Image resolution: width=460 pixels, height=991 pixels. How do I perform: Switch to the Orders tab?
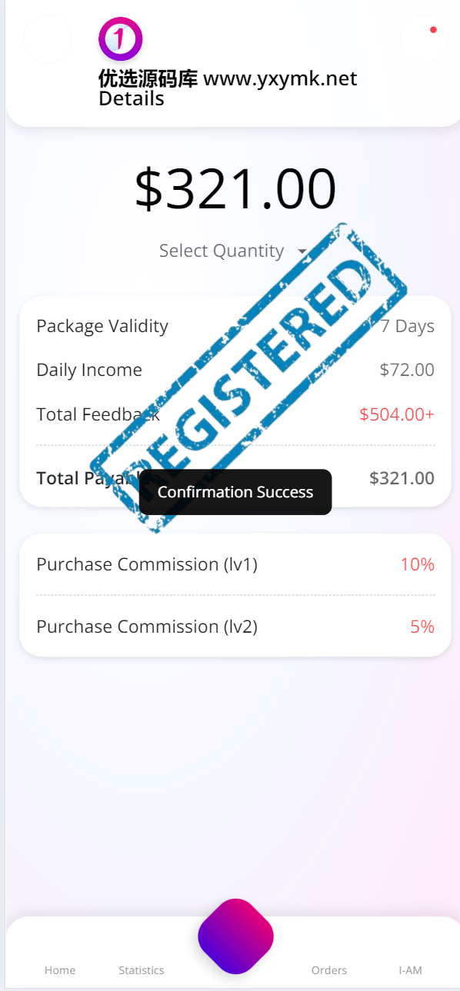click(x=329, y=970)
